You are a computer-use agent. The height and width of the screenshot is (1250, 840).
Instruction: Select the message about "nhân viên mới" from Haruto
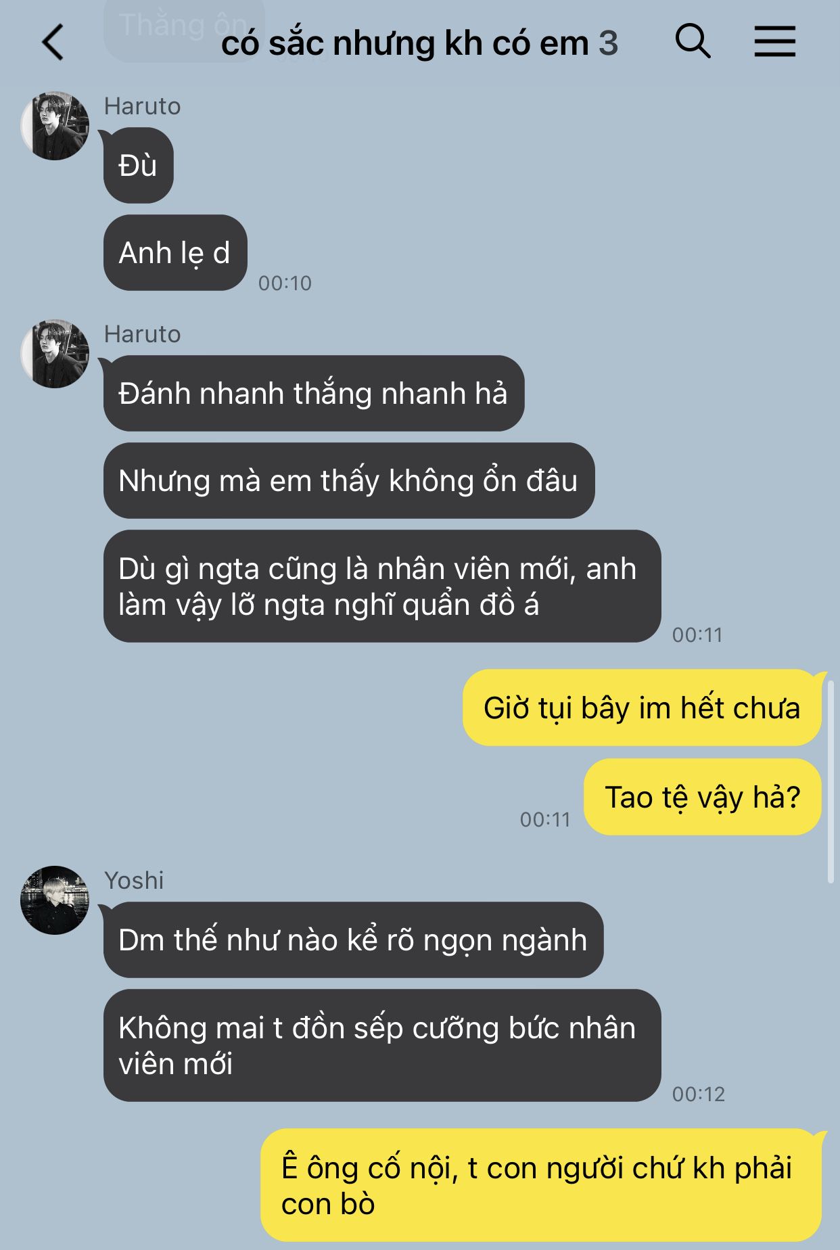(382, 586)
